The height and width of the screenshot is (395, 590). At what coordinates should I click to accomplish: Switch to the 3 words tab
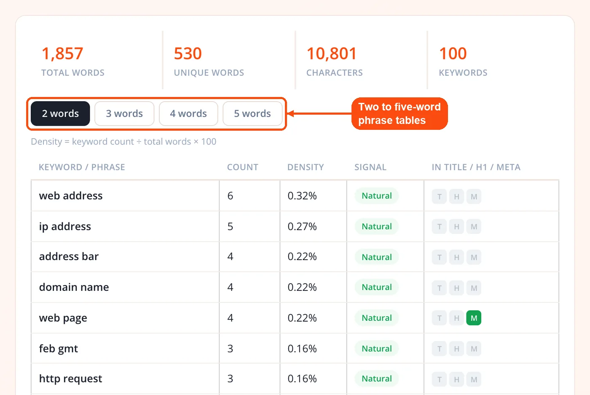point(124,113)
